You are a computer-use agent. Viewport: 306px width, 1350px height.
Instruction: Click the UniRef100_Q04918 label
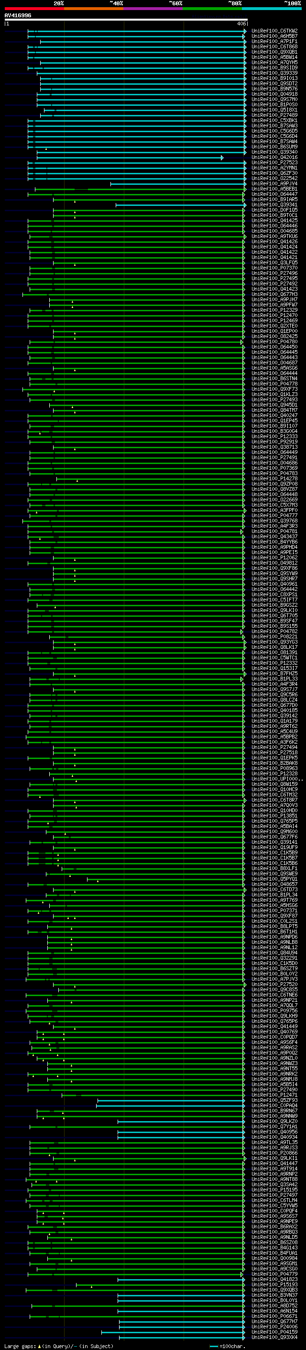tap(274, 94)
